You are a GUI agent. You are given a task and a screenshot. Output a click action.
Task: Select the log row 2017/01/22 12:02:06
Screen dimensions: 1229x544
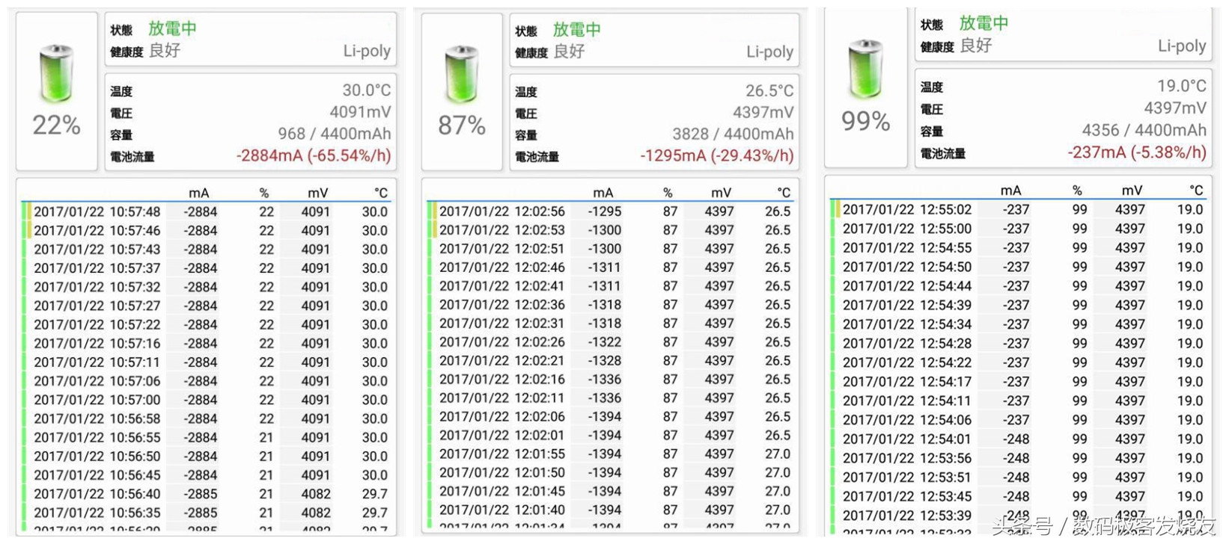pyautogui.click(x=611, y=416)
